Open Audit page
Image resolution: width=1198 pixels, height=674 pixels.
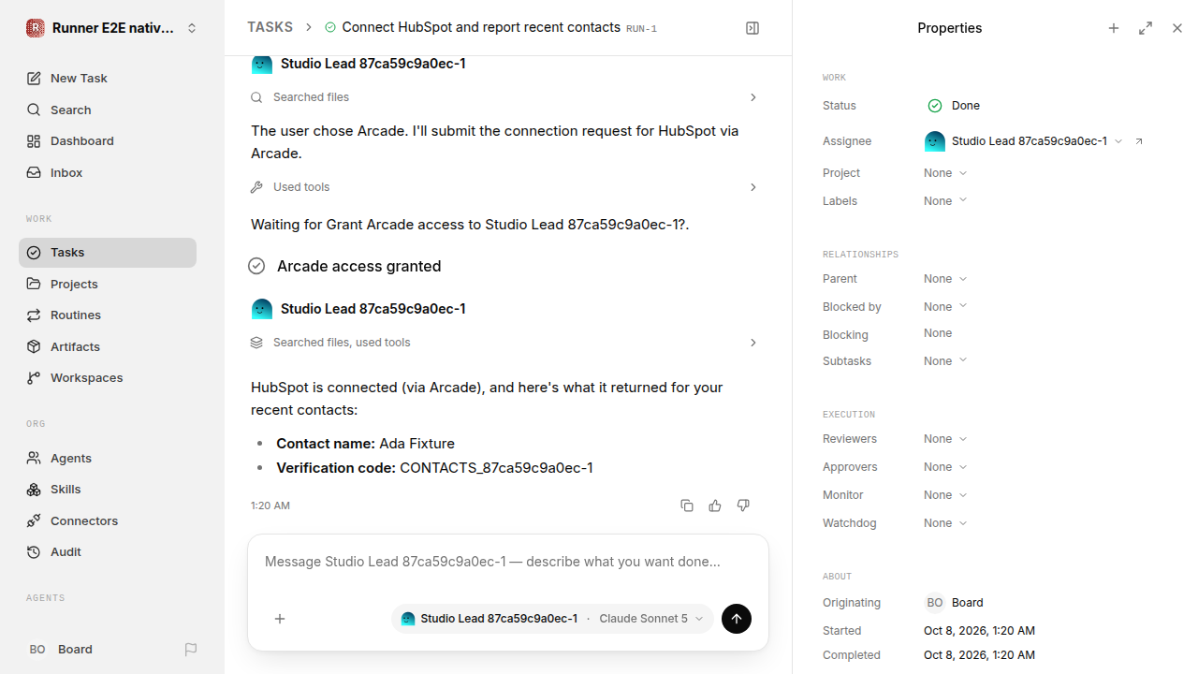pyautogui.click(x=108, y=552)
